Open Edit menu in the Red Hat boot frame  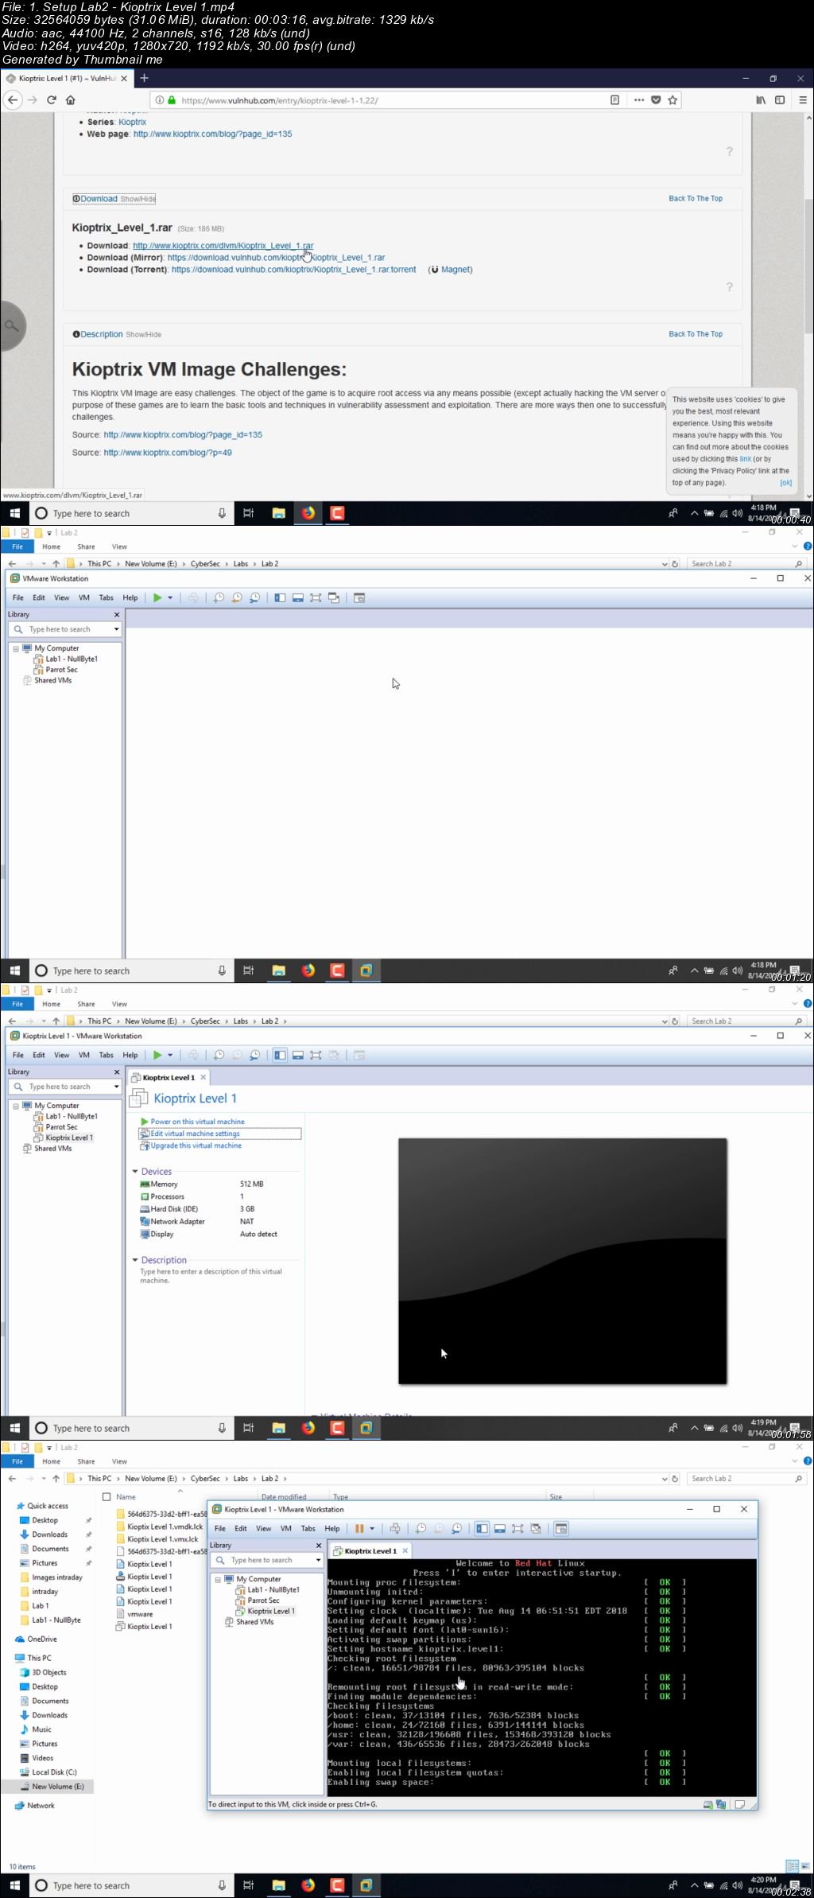point(241,1528)
